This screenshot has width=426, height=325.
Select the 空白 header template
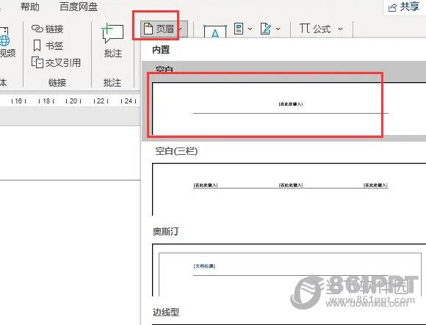point(284,101)
